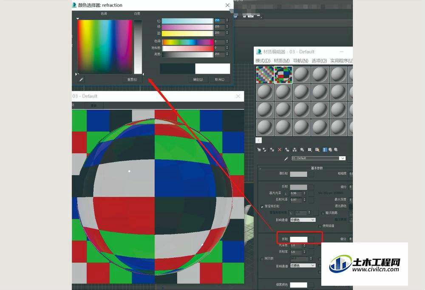Click the Make Unique icon
This screenshot has height=290, width=425.
pyautogui.click(x=295, y=149)
